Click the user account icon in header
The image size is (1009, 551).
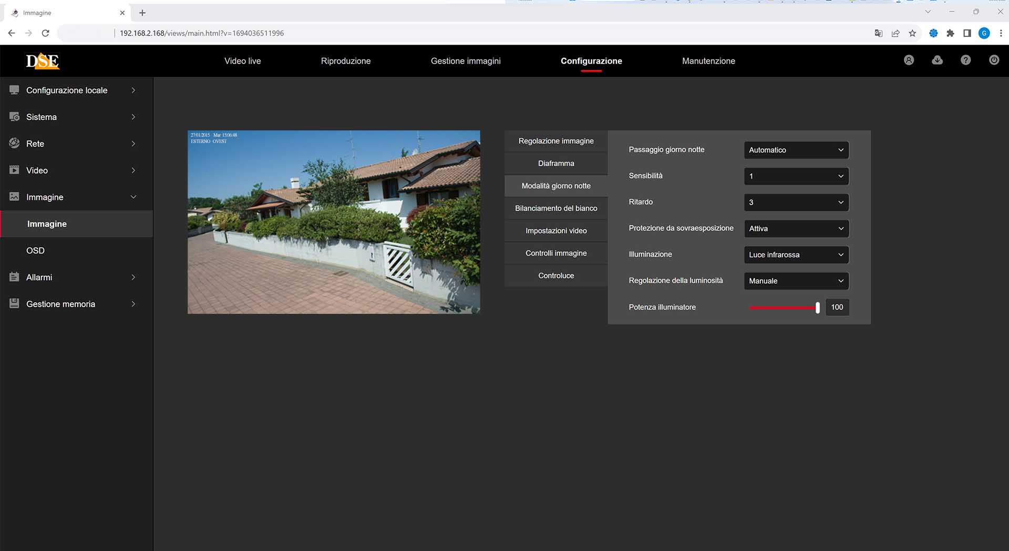[909, 60]
